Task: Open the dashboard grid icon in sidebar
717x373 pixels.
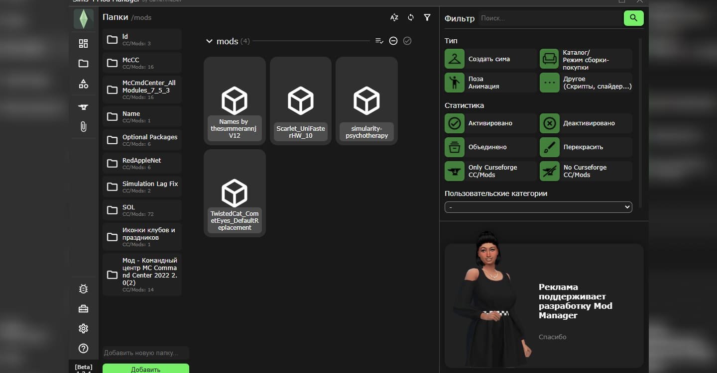Action: coord(83,44)
